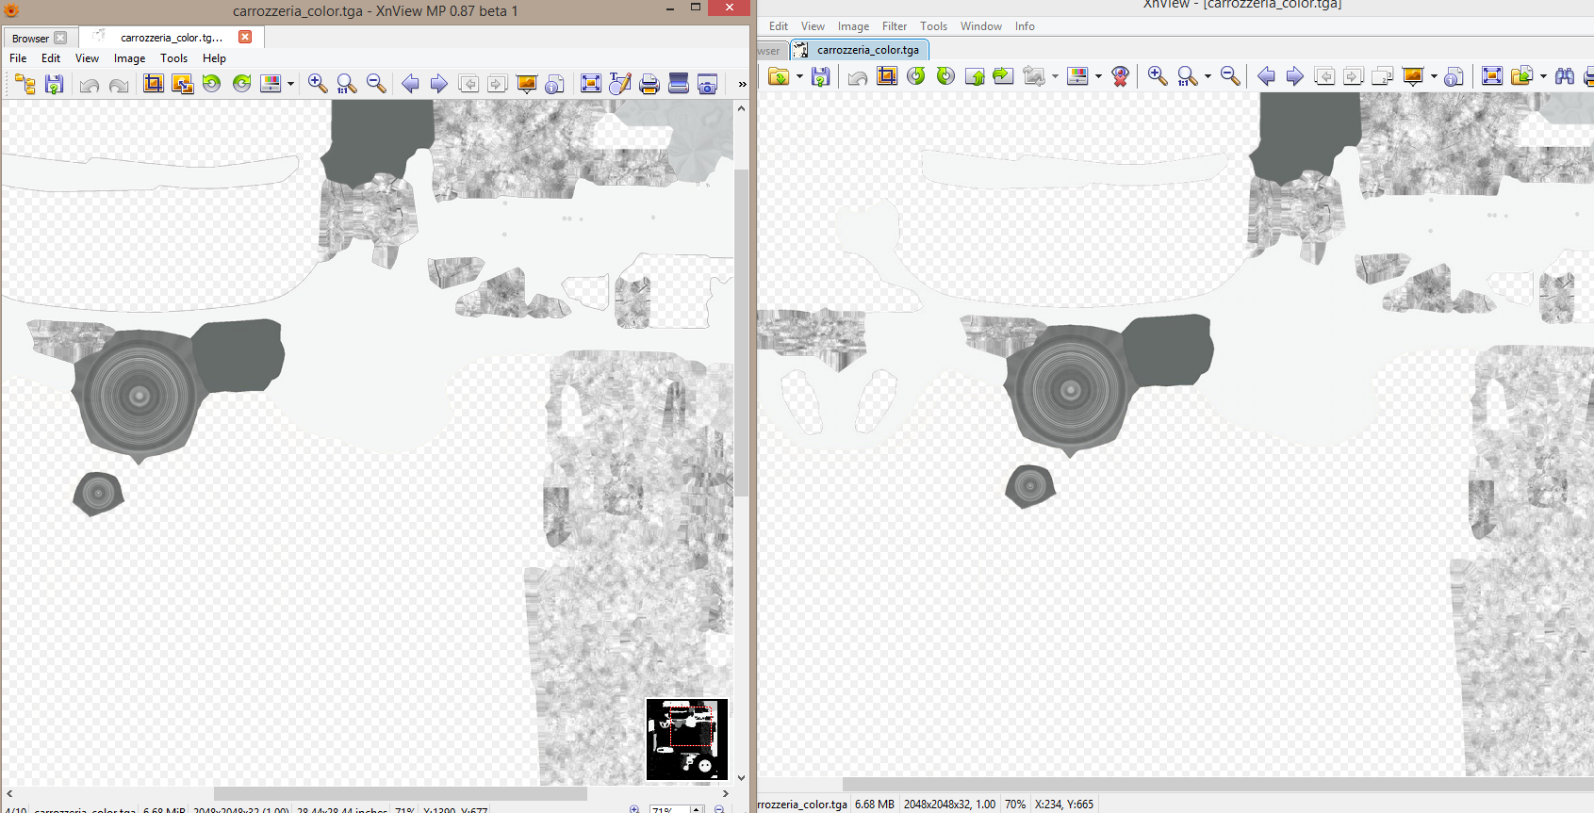Open the Tools menu in XnView MP
Viewport: 1594px width, 813px height.
(x=173, y=58)
